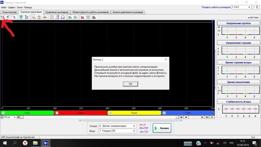Viewport: 261px width, 147px height.
Task: Click the Стабильность искры panel header
Action: tap(238, 102)
